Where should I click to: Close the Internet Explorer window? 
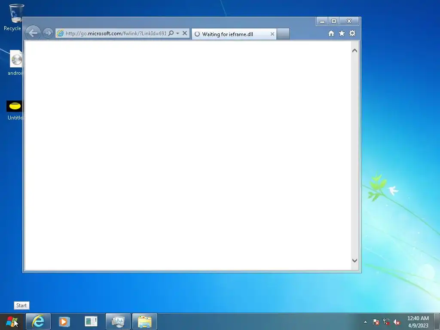[349, 21]
